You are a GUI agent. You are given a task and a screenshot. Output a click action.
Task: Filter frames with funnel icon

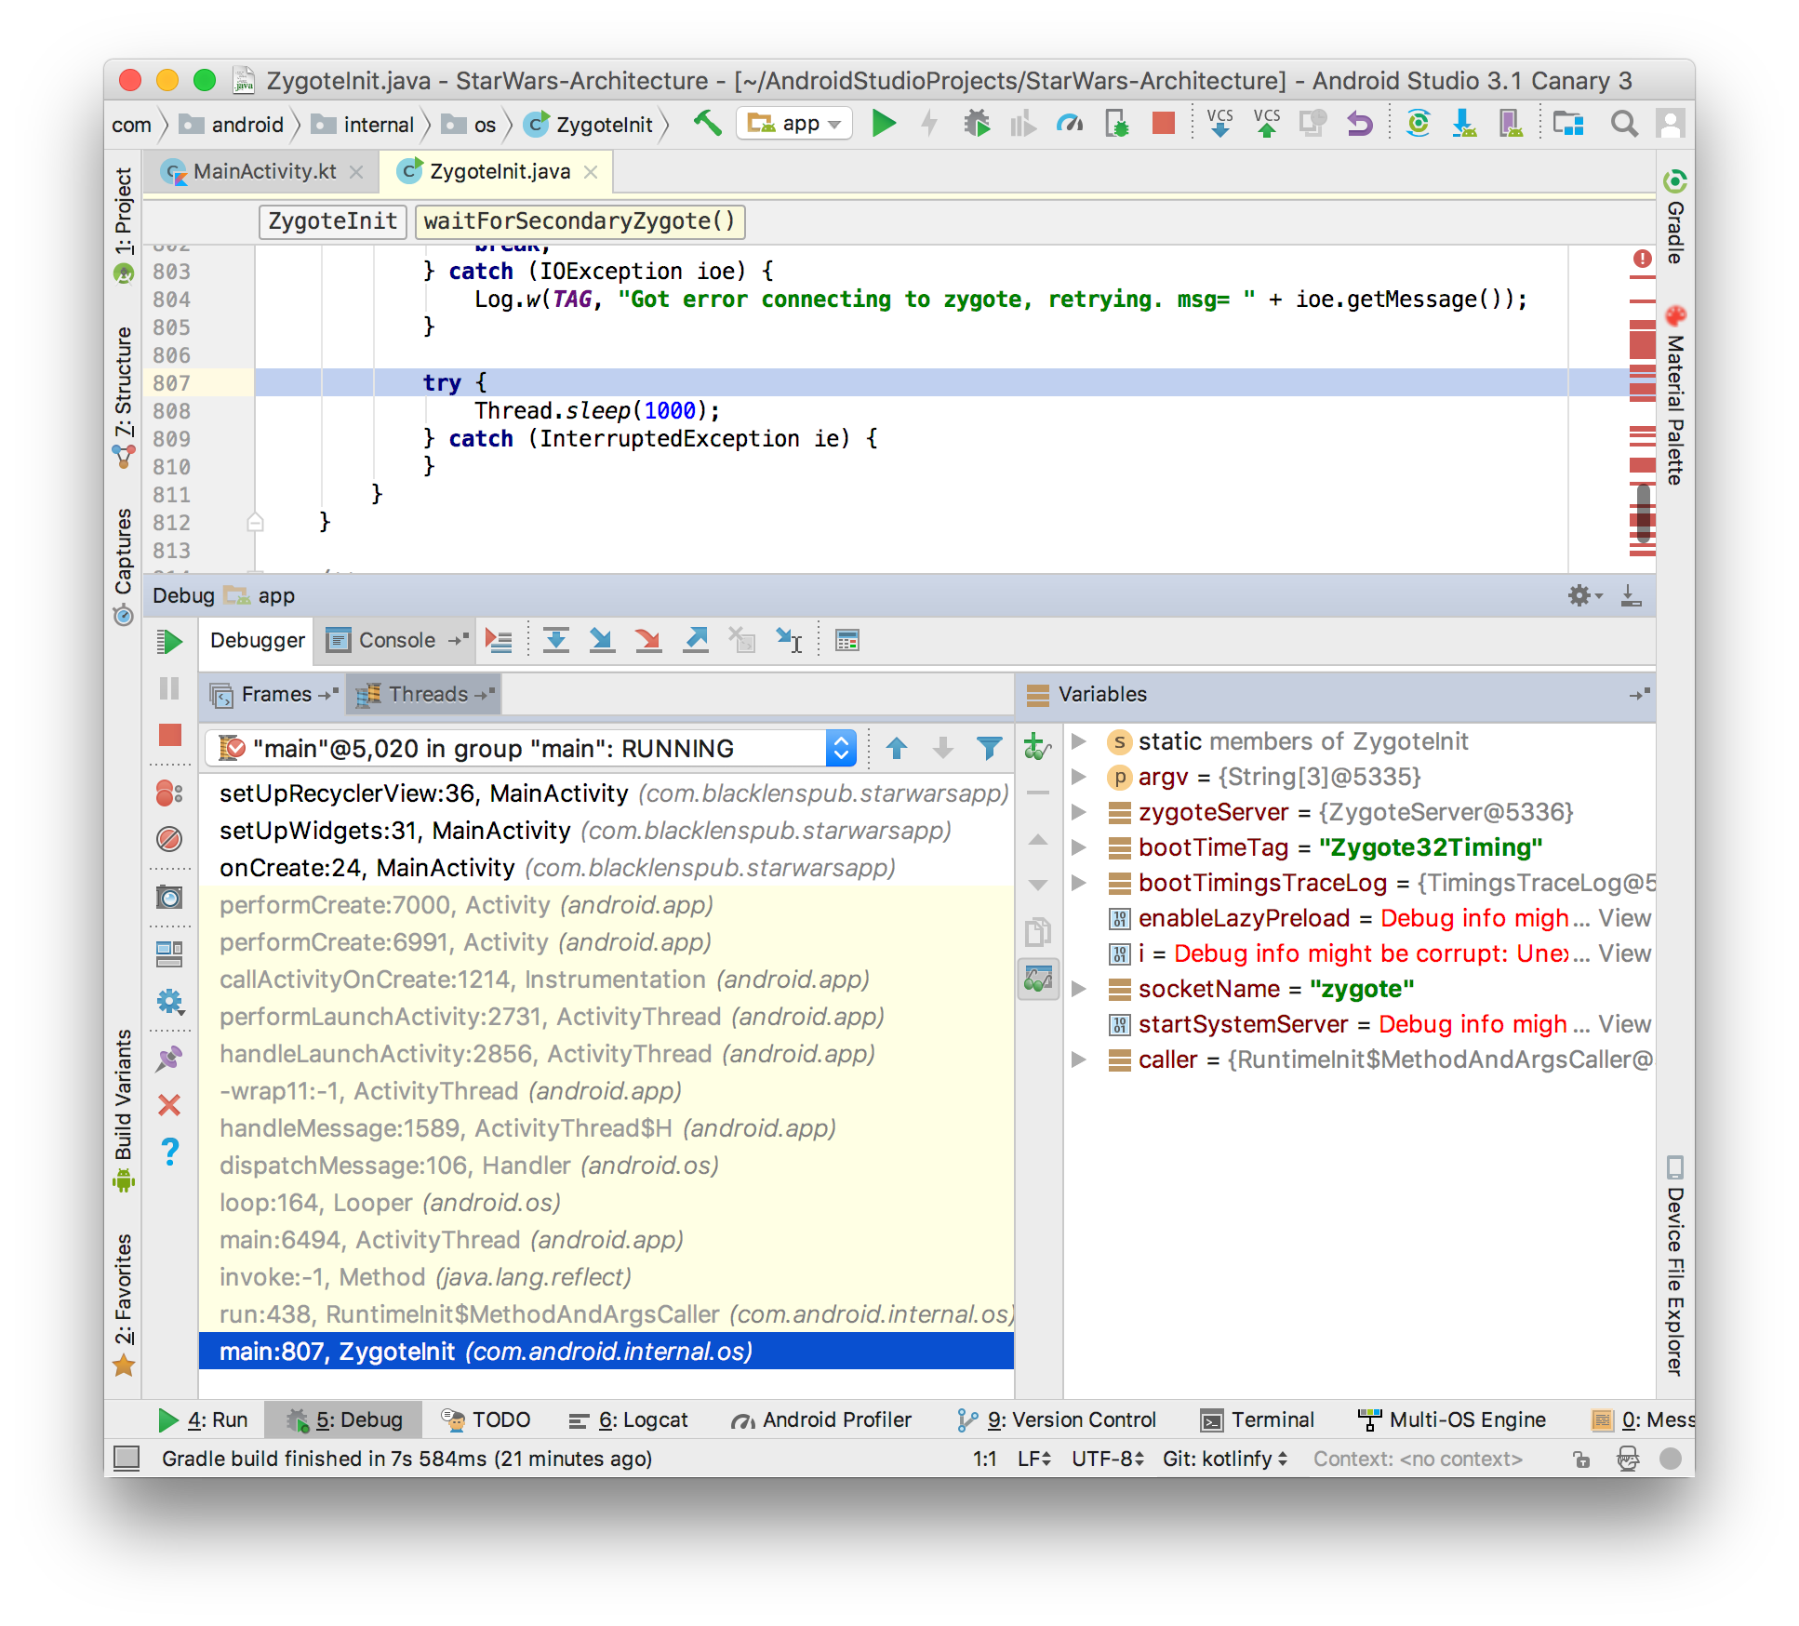[990, 748]
